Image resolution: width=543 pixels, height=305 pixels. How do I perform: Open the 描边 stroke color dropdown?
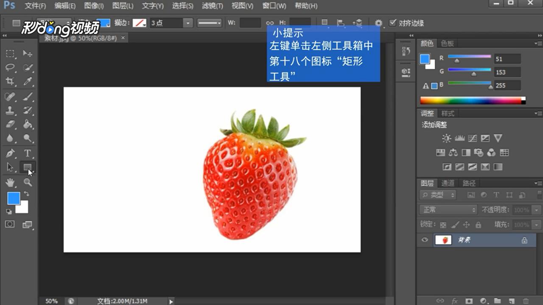140,23
